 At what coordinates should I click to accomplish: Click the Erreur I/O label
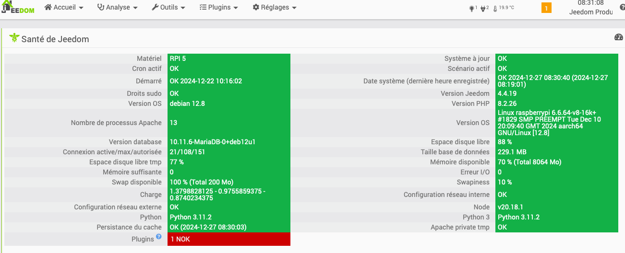pyautogui.click(x=475, y=172)
